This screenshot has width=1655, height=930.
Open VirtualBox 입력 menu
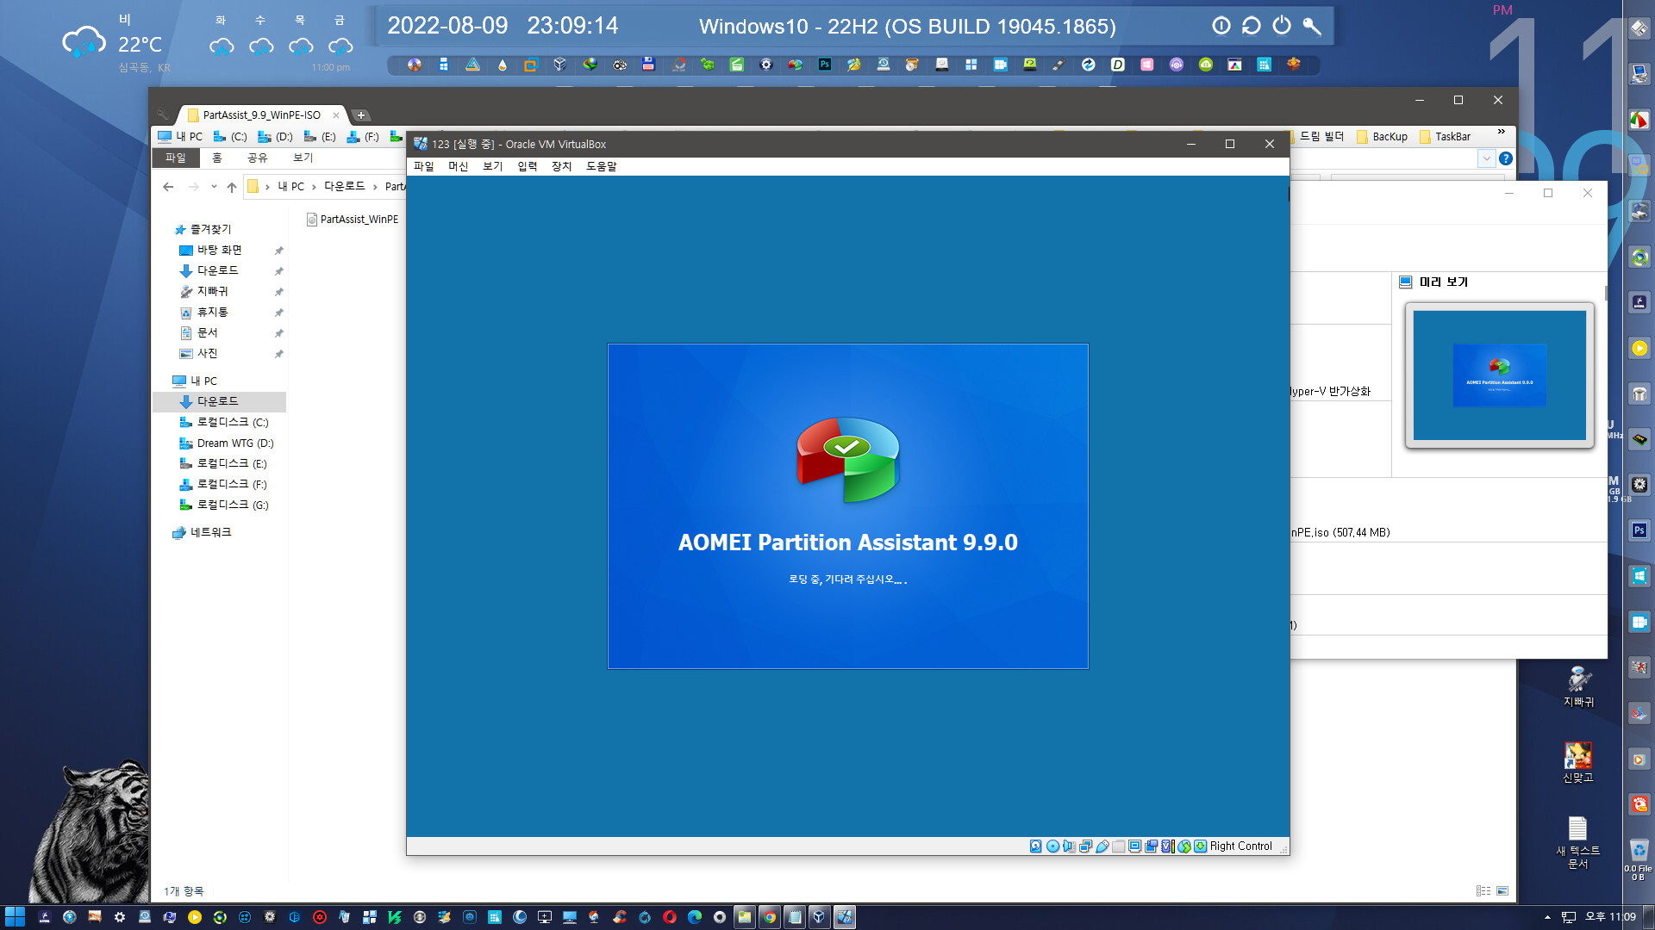(x=528, y=166)
